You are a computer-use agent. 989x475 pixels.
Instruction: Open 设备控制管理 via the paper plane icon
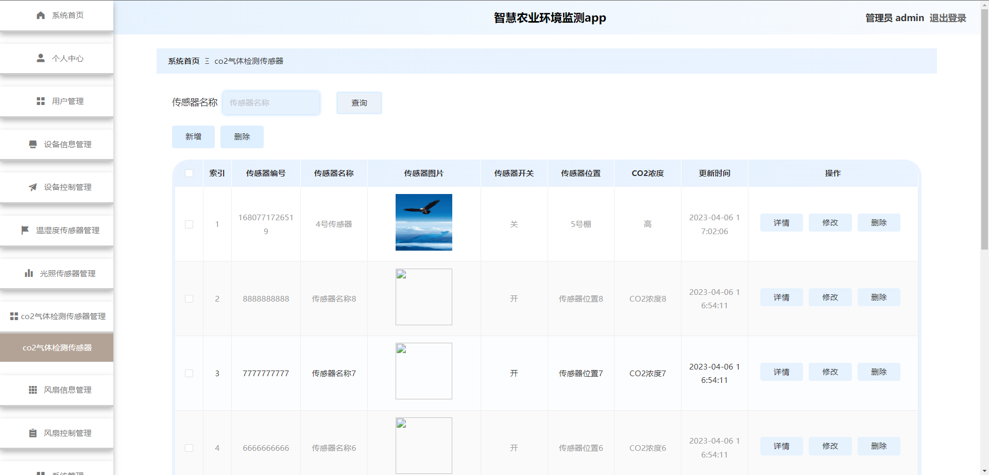click(x=32, y=187)
